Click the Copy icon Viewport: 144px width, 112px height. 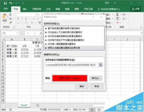10,19
